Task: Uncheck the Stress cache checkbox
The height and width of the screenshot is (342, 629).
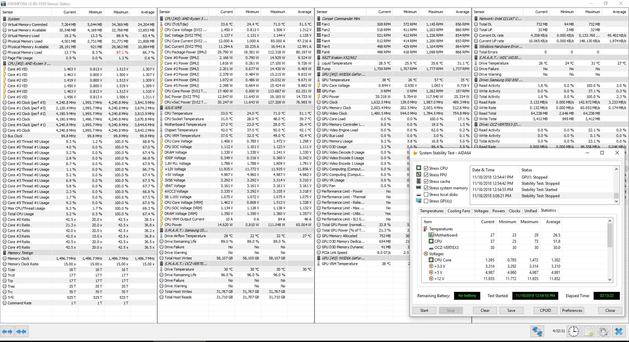Action: pyautogui.click(x=426, y=181)
